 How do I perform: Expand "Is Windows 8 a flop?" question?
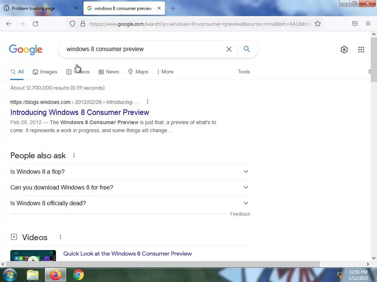pyautogui.click(x=130, y=172)
